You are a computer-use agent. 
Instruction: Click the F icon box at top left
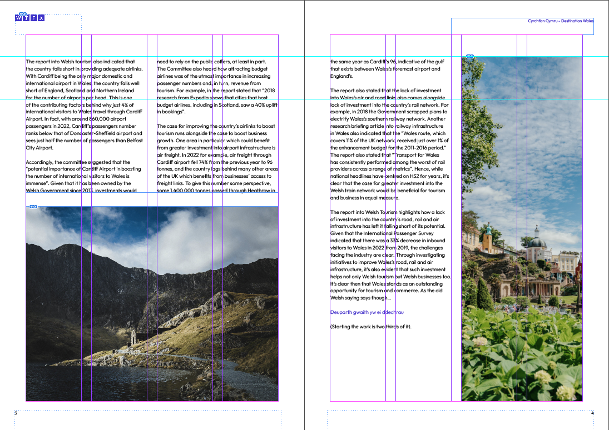(34, 18)
